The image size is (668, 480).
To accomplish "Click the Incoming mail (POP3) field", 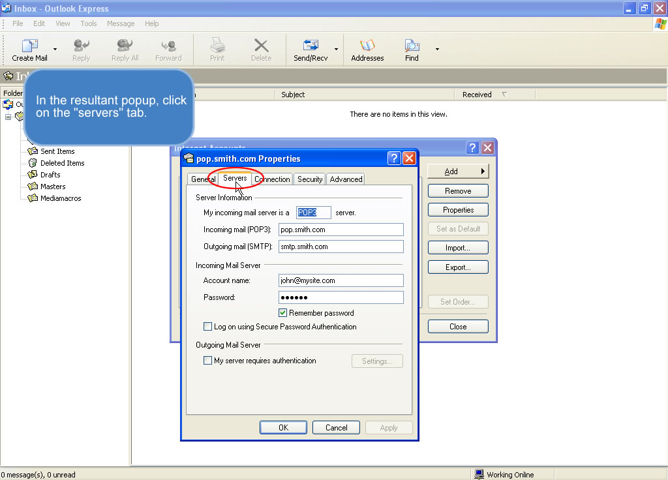I will 341,230.
